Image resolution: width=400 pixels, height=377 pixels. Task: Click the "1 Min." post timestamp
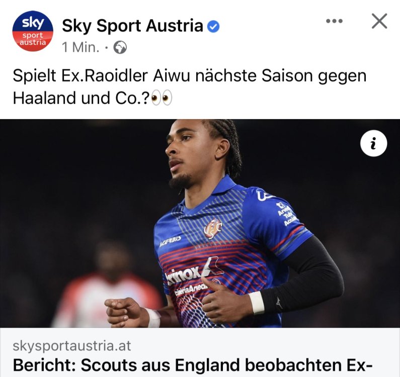81,47
